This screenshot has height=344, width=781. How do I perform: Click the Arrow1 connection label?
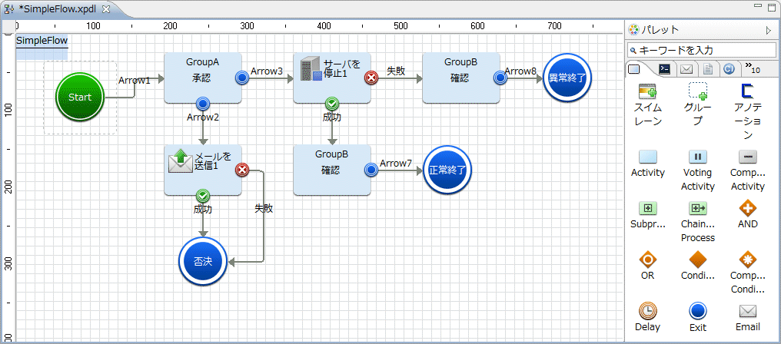coord(134,81)
